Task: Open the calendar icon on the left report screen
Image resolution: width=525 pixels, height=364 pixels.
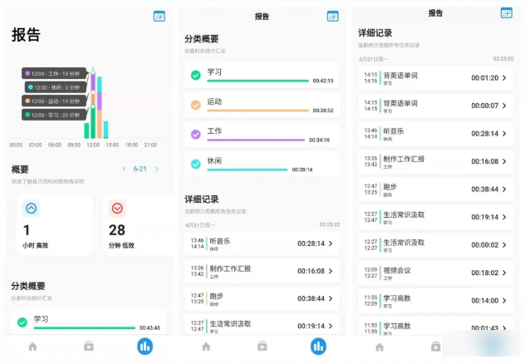Action: tap(159, 16)
